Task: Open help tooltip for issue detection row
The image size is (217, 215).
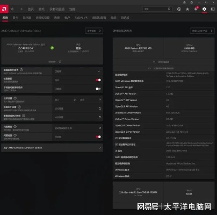Action: (x=15, y=135)
